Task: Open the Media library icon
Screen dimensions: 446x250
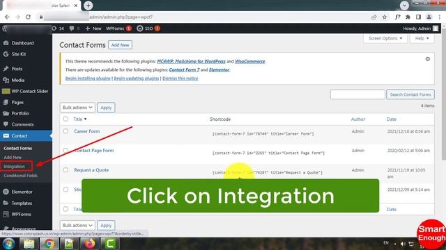Action: pyautogui.click(x=6, y=81)
